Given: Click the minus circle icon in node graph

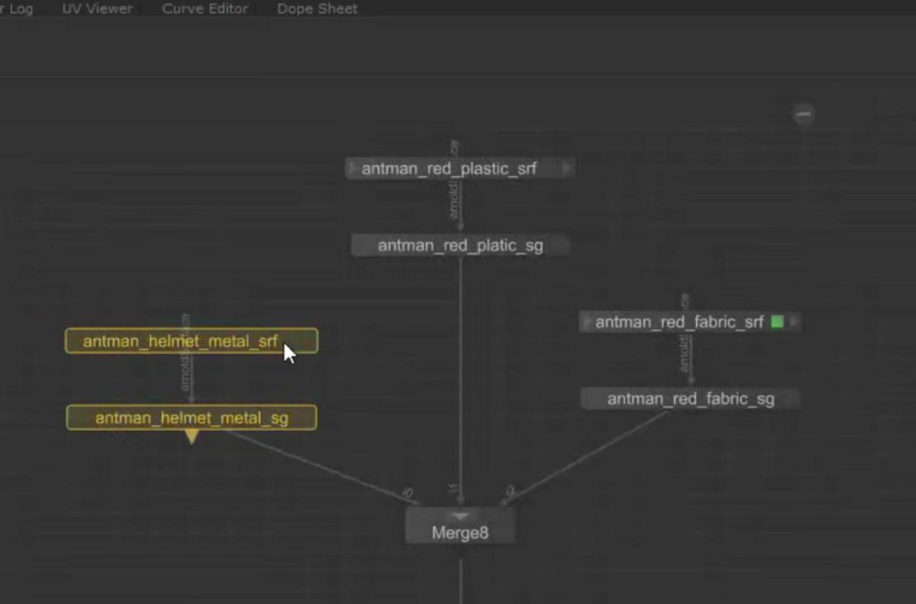Looking at the screenshot, I should click(x=804, y=114).
